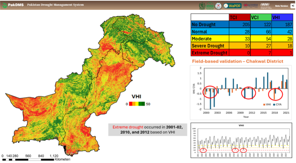Select the Extreme Drought row in the table
296x163 pixels.
point(209,53)
